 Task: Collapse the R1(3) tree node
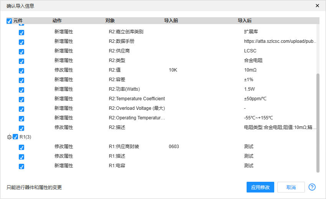tap(10, 137)
